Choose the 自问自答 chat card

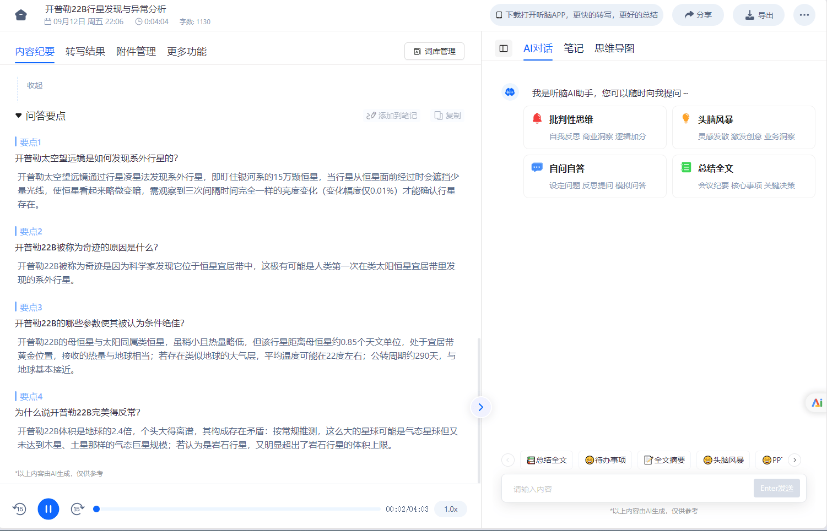click(594, 176)
